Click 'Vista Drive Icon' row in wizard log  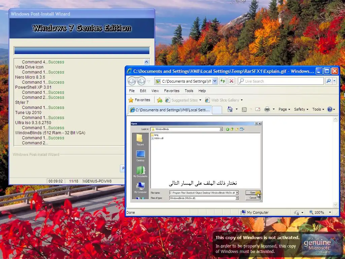click(29, 67)
